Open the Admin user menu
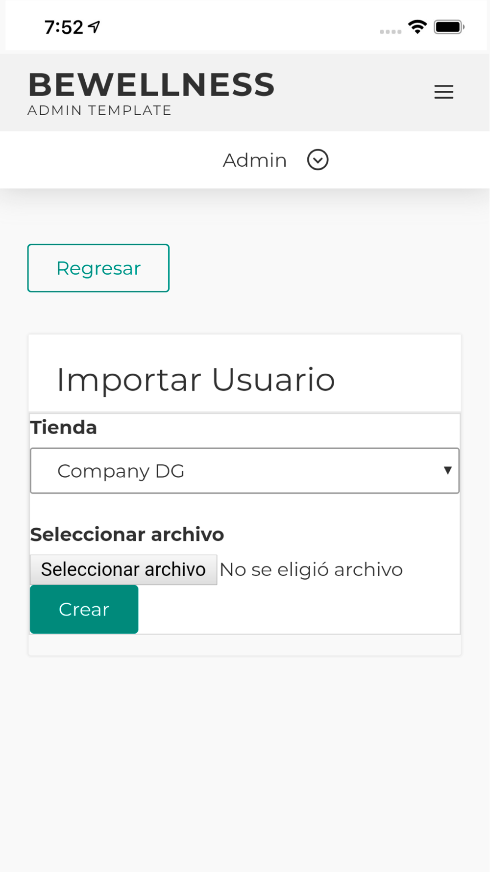This screenshot has width=490, height=872. [x=255, y=160]
